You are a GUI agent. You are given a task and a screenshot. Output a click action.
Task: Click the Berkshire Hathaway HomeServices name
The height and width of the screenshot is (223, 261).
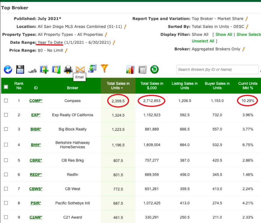coord(72,145)
